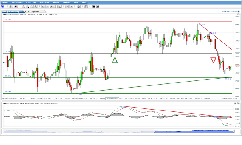Click the 78.237 price axis label

click(237, 54)
